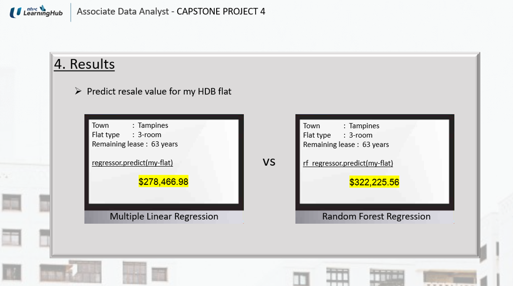
Task: Click 'Town : Tampines' in right box
Action: (341, 126)
